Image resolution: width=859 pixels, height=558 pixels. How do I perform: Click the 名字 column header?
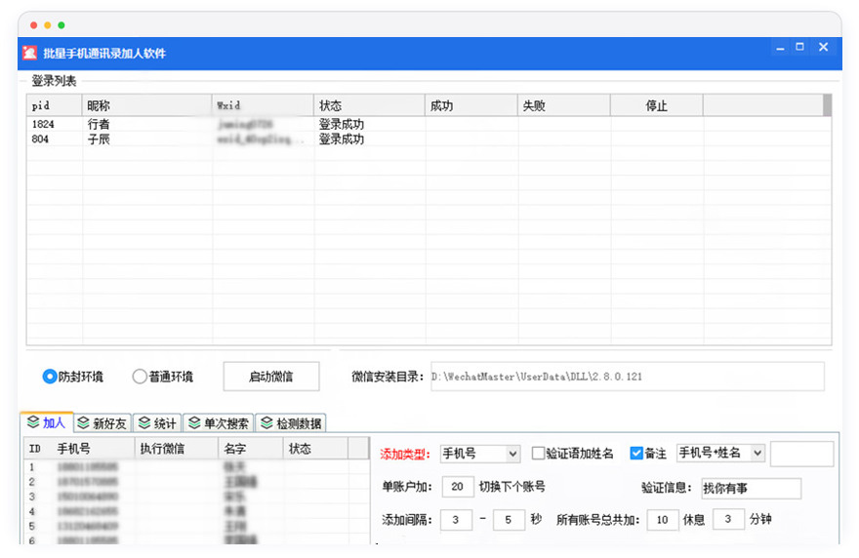coord(251,449)
